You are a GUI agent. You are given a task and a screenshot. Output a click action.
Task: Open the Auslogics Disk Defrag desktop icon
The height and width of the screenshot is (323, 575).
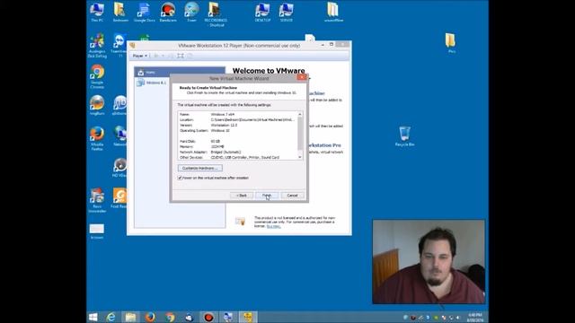pos(97,46)
